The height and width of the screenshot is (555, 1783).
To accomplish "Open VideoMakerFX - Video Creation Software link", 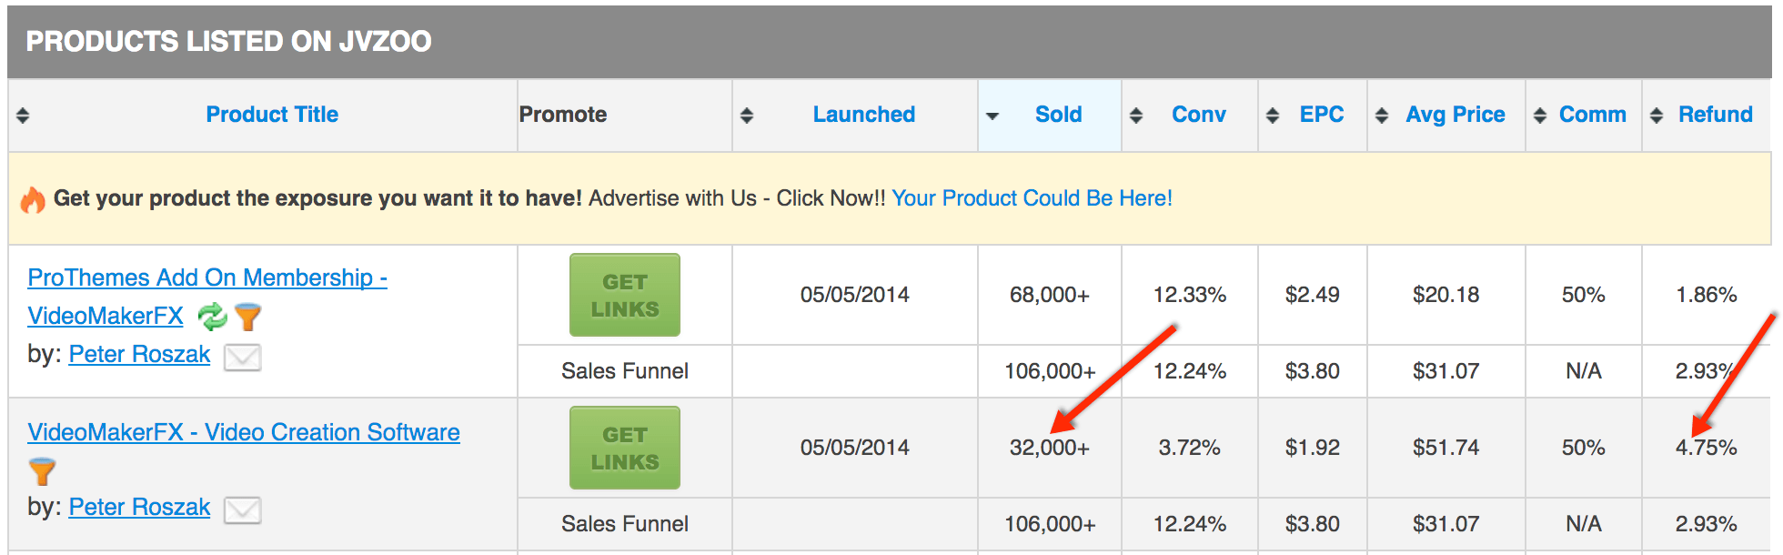I will tap(244, 432).
